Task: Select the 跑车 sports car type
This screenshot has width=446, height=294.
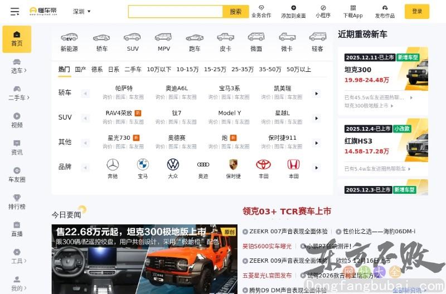Action: click(x=195, y=43)
